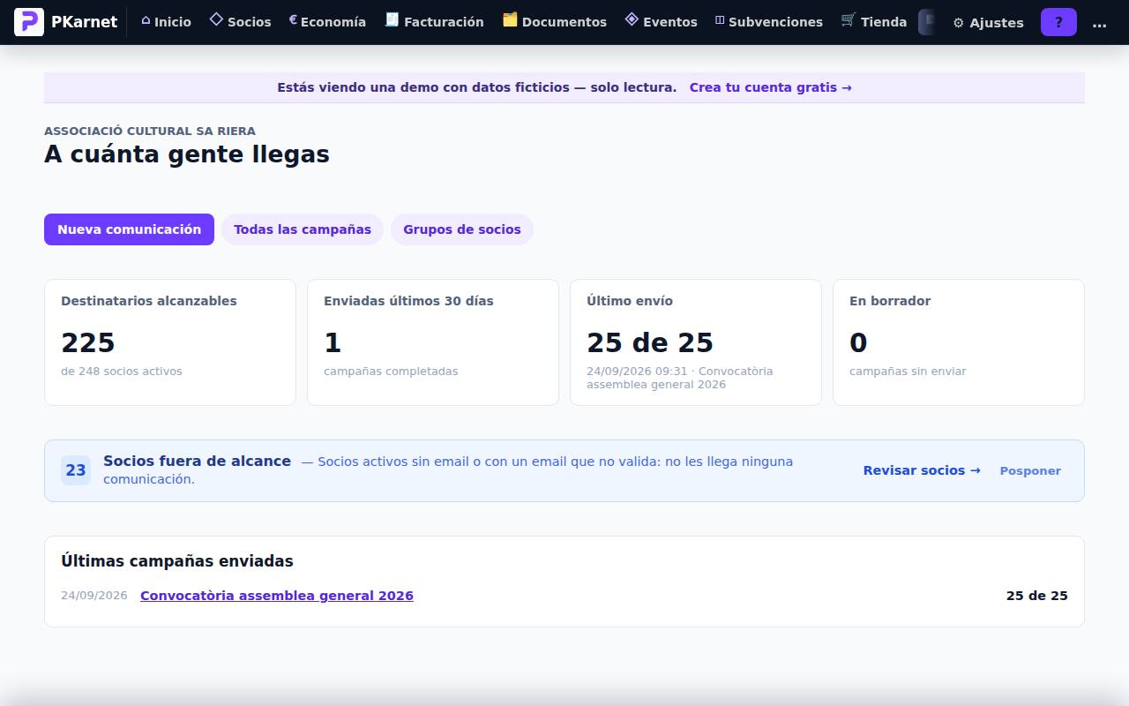Click Posponer to snooze alert

(1030, 471)
